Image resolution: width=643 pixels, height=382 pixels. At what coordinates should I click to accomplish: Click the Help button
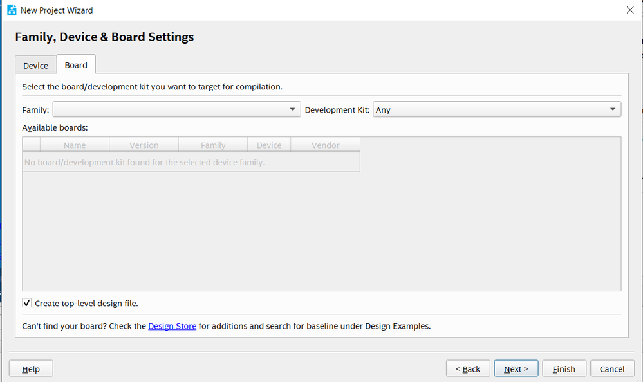[x=31, y=368]
